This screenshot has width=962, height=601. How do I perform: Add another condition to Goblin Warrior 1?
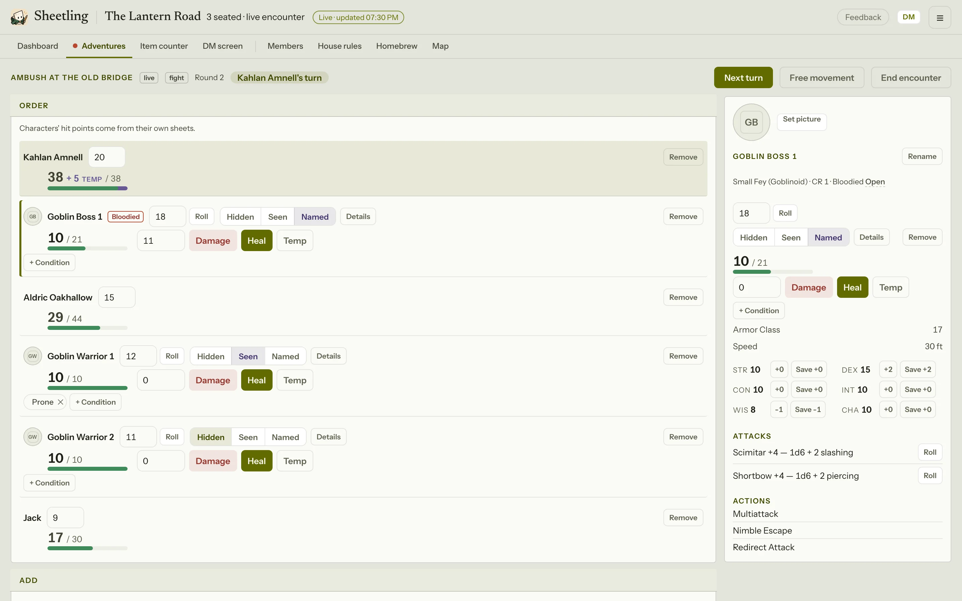point(96,402)
